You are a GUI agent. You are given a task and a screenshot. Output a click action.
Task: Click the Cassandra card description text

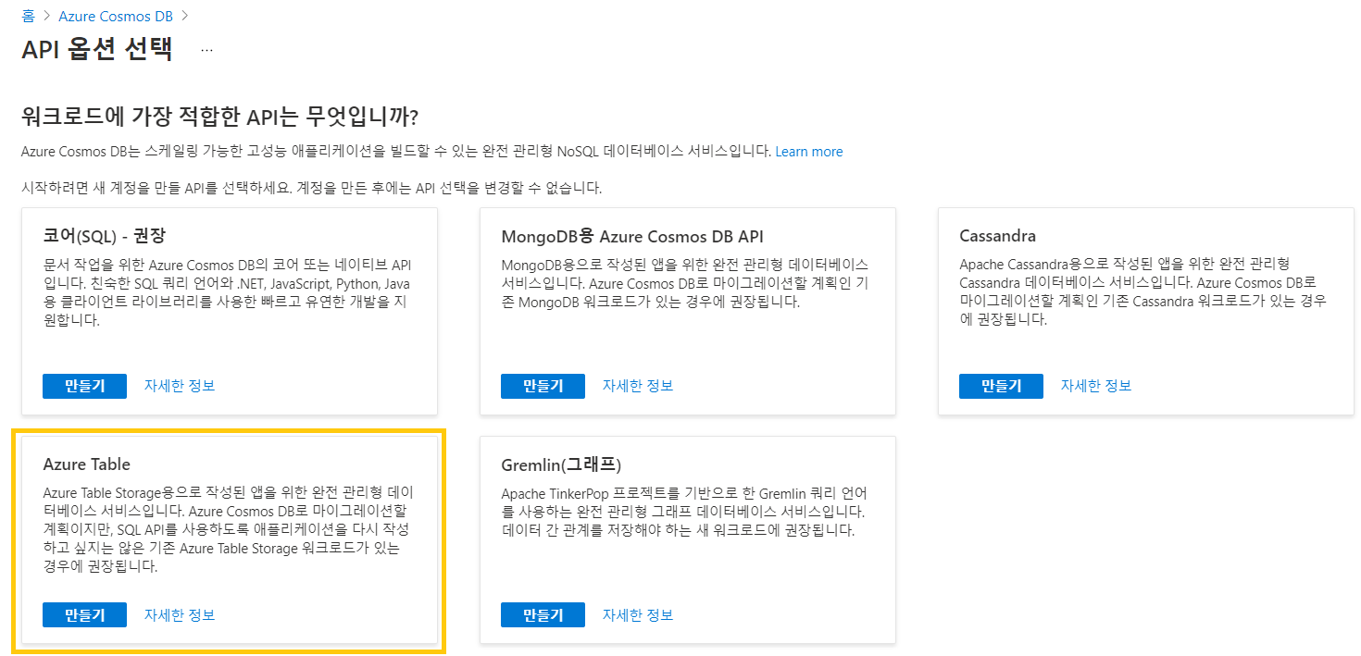coord(1142,292)
